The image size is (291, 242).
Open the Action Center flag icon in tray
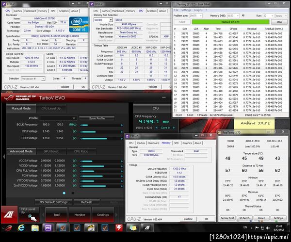tap(257, 228)
